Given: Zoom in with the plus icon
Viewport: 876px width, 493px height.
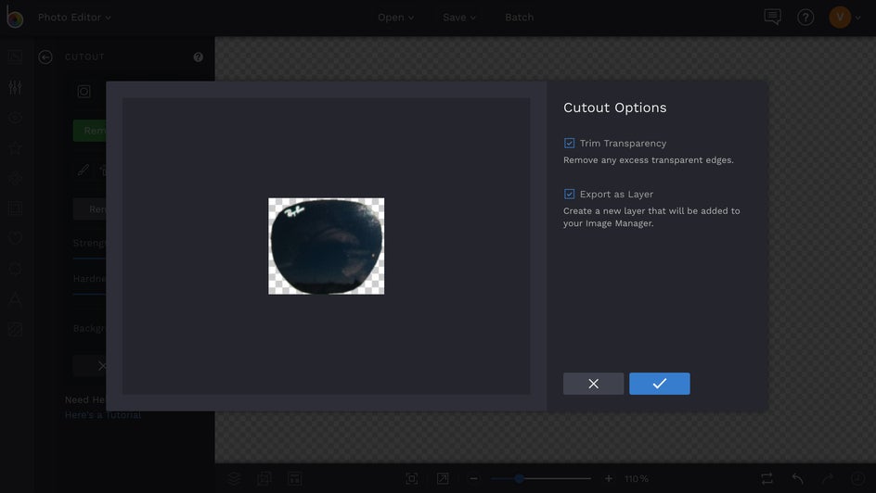Looking at the screenshot, I should tap(609, 478).
